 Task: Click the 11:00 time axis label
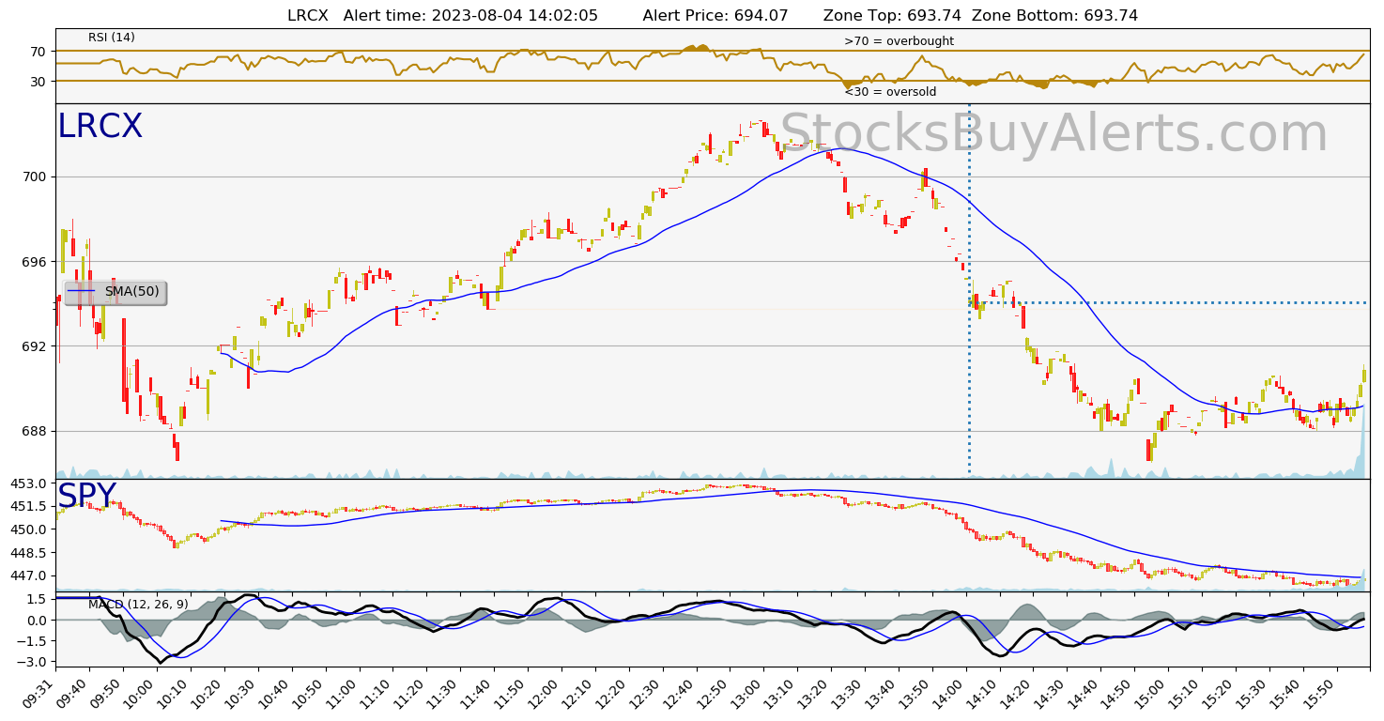click(x=342, y=693)
